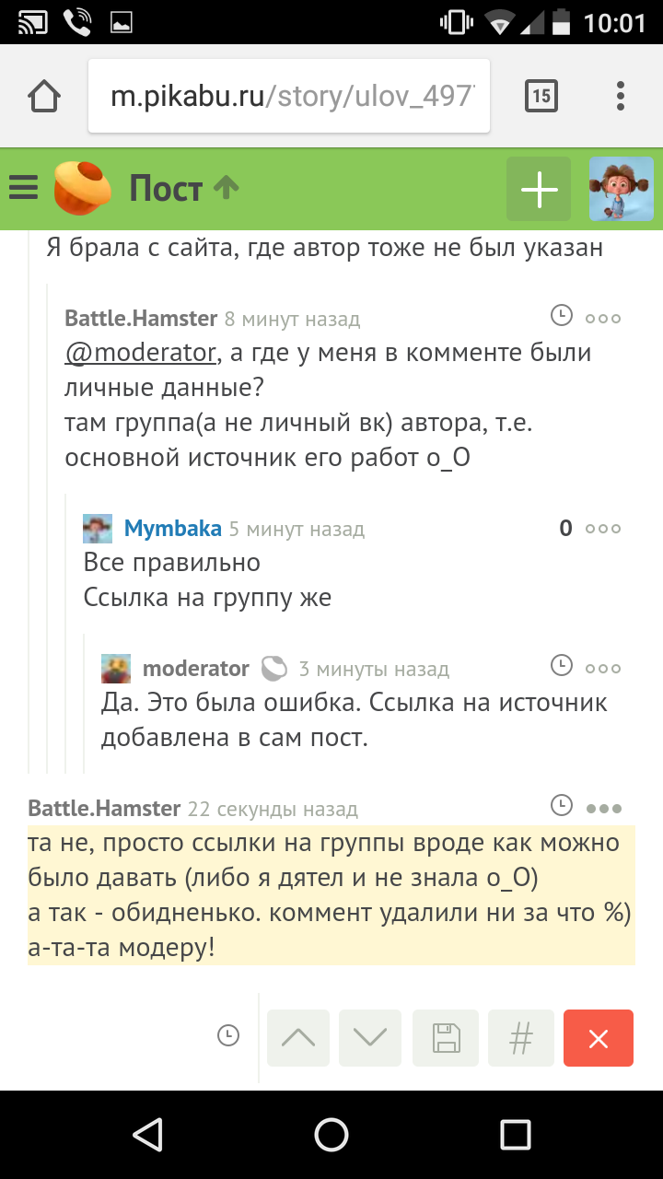The image size is (663, 1179).
Task: Open the @moderator mention link
Action: coord(140,353)
